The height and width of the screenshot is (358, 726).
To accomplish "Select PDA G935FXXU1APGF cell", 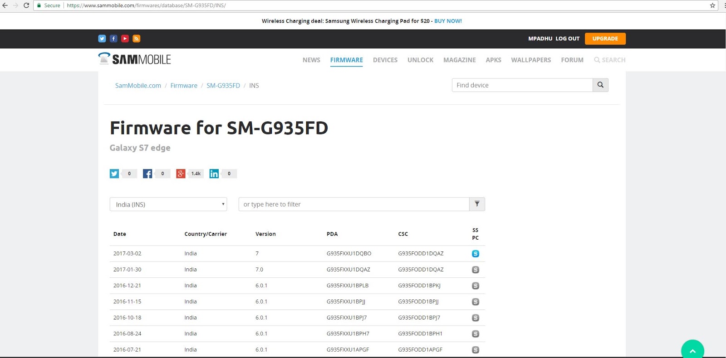I will click(348, 349).
